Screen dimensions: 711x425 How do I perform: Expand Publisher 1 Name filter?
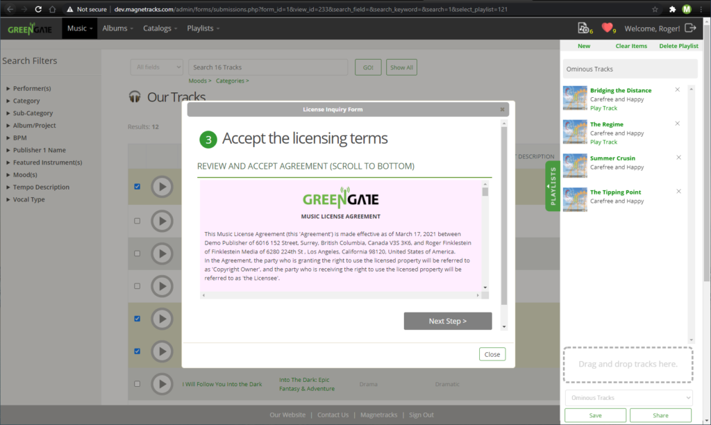pos(36,150)
